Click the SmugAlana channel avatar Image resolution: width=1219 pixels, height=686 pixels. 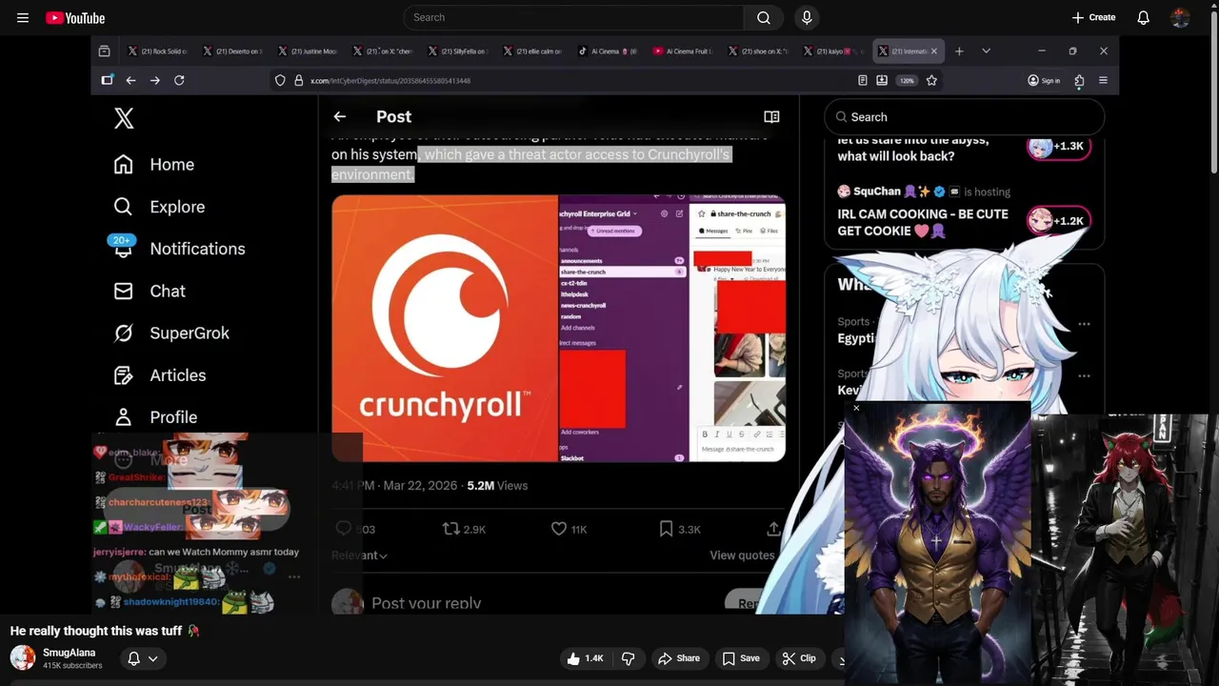point(23,657)
